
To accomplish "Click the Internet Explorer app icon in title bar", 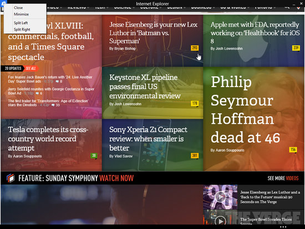I will (x=3, y=3).
